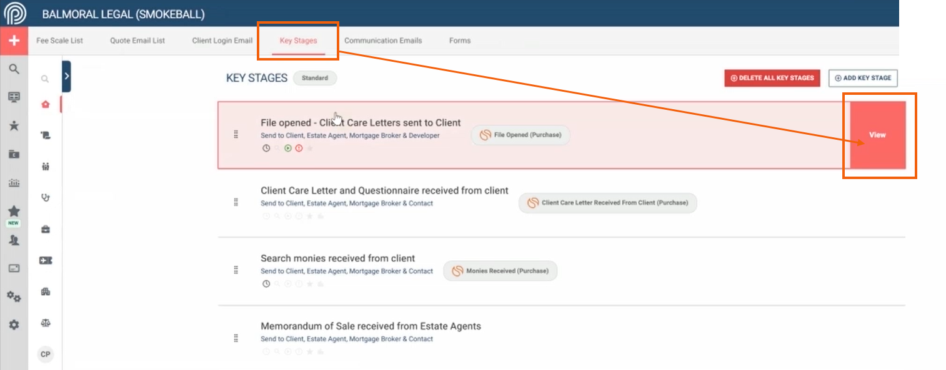The width and height of the screenshot is (946, 370).
Task: Toggle green play icon on File opened stage
Action: coord(287,148)
